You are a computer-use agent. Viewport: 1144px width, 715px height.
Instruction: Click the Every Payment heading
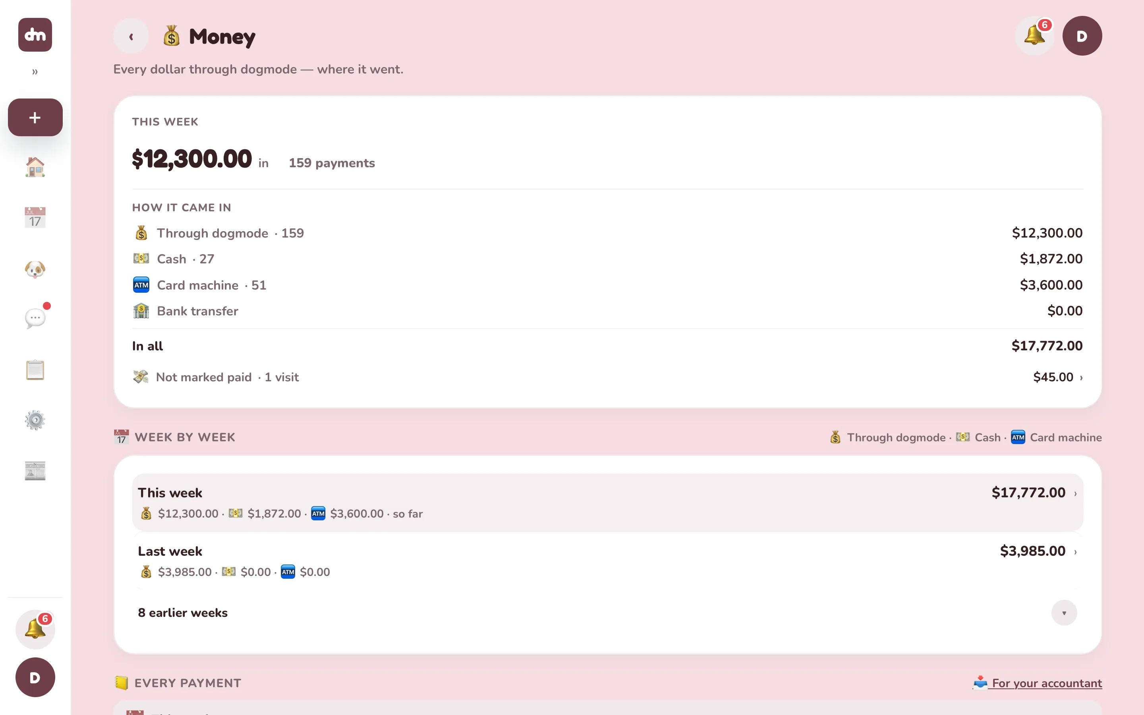[187, 683]
